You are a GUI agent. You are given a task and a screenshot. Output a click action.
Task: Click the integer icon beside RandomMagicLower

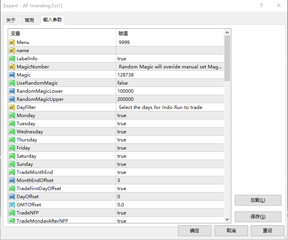coord(12,91)
